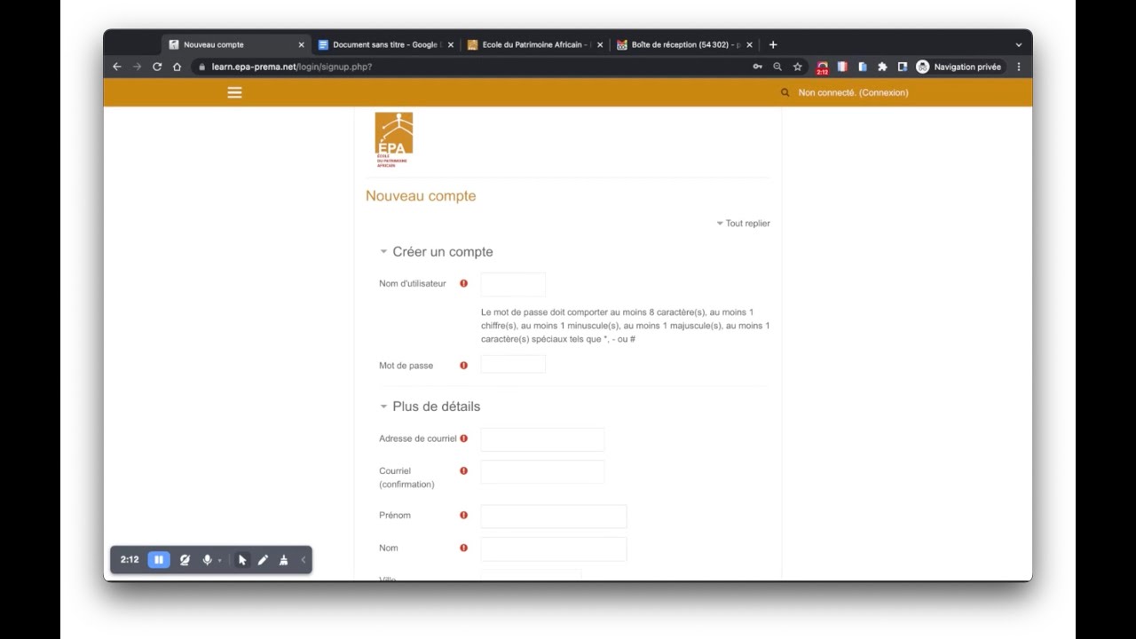Open a new tab with plus button

773,44
